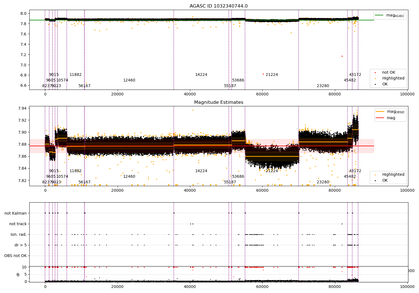The image size is (419, 293).
Task: Click obsid label 12460 in top plot
Action: tap(129, 80)
